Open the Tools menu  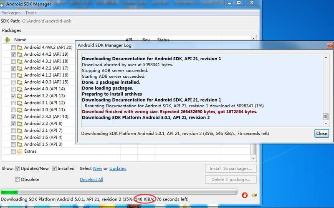click(31, 13)
